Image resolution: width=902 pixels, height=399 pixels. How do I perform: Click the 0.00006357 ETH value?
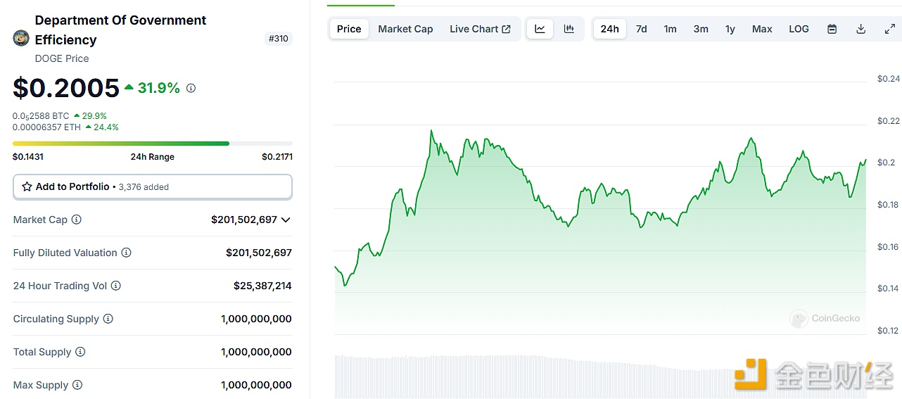pyautogui.click(x=47, y=127)
